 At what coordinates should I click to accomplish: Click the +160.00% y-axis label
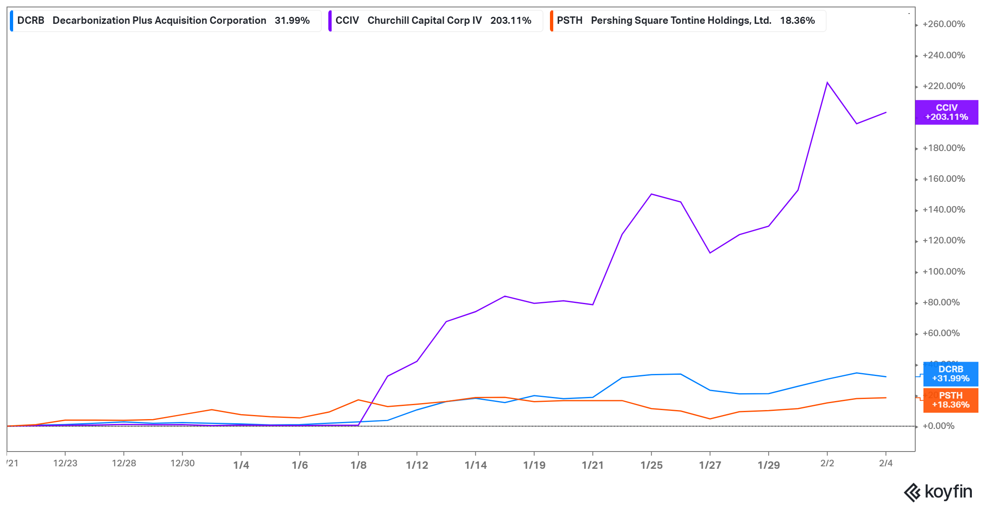944,179
